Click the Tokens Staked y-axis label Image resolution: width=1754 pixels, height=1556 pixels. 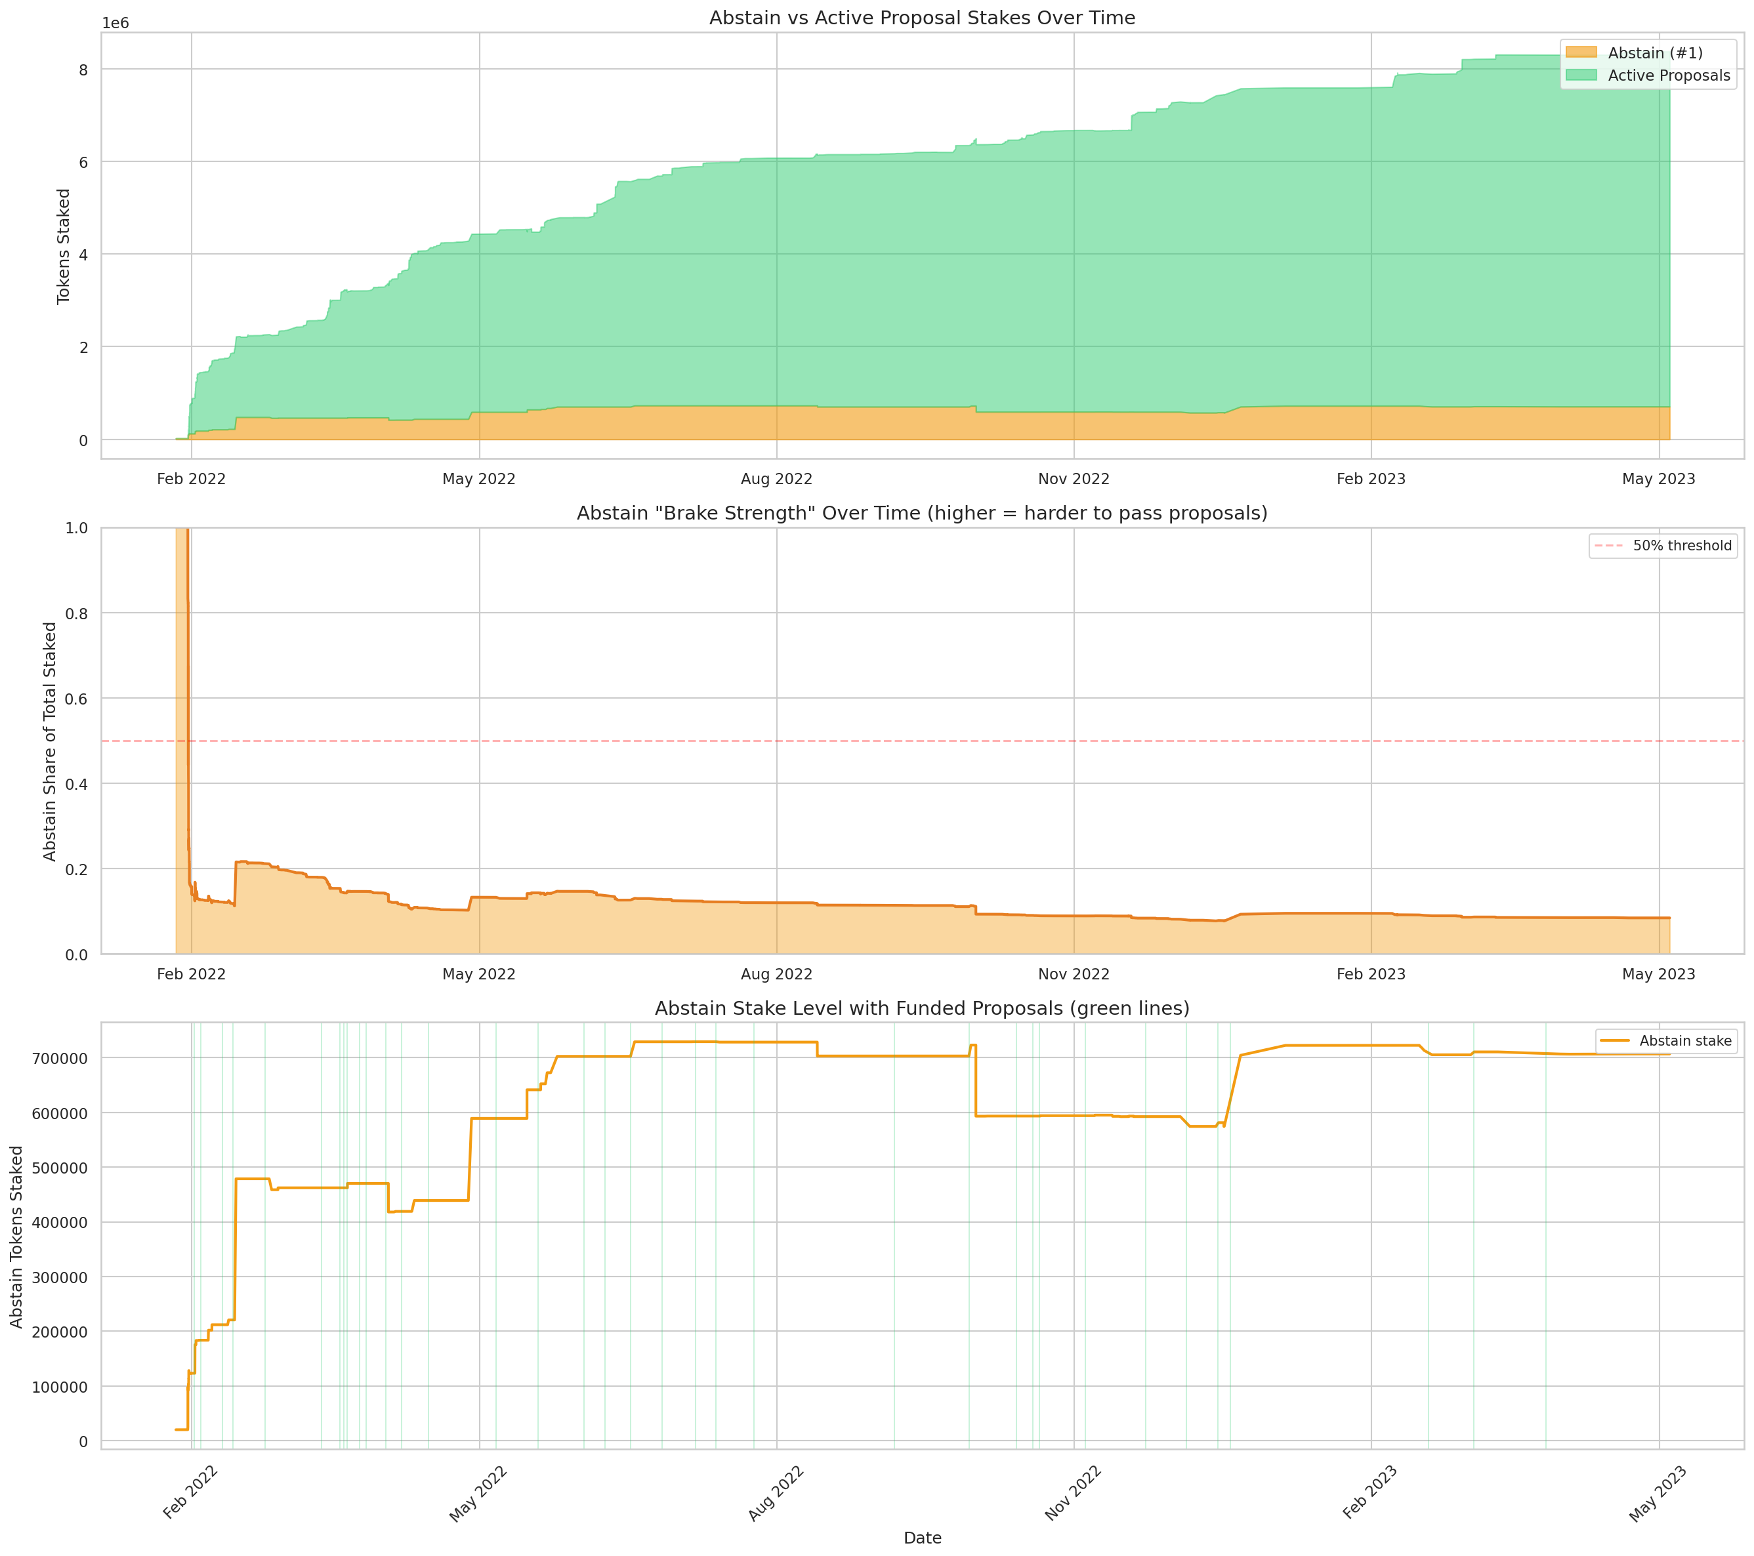(x=64, y=246)
